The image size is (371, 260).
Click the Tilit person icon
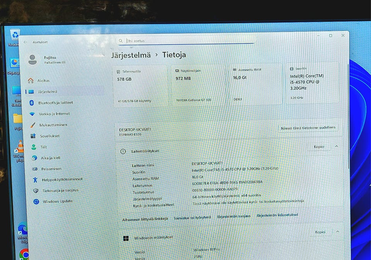click(x=34, y=147)
